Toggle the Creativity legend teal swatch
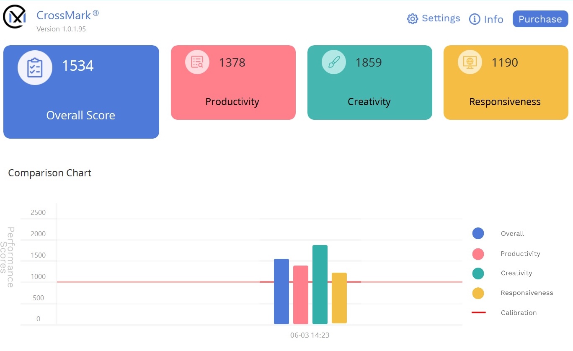This screenshot has width=573, height=351. 478,274
